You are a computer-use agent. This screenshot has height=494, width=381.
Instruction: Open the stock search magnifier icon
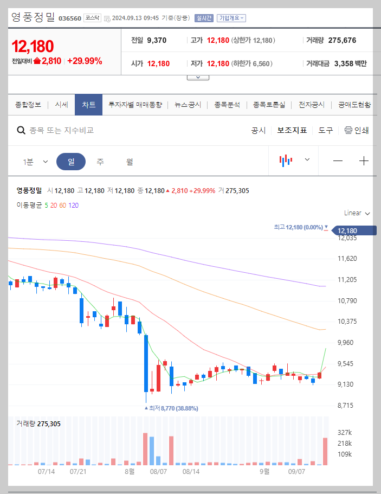(x=21, y=130)
